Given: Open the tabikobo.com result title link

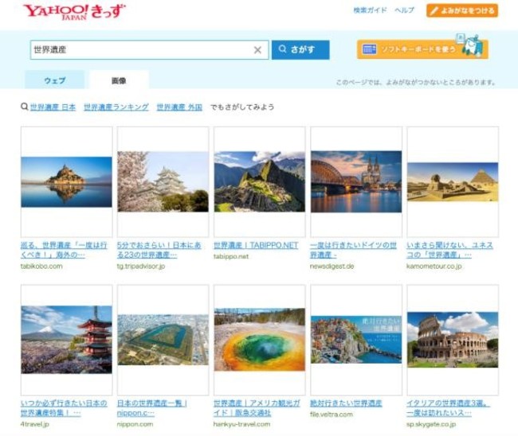Looking at the screenshot, I should 64,250.
